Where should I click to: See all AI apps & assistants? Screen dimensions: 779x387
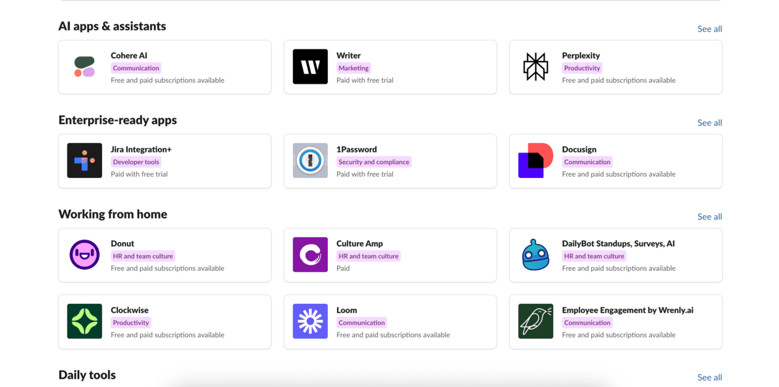click(709, 29)
